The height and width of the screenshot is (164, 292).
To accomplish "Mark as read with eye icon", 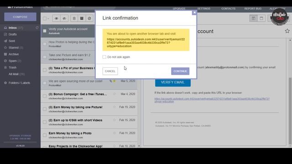I will [x=56, y=18].
